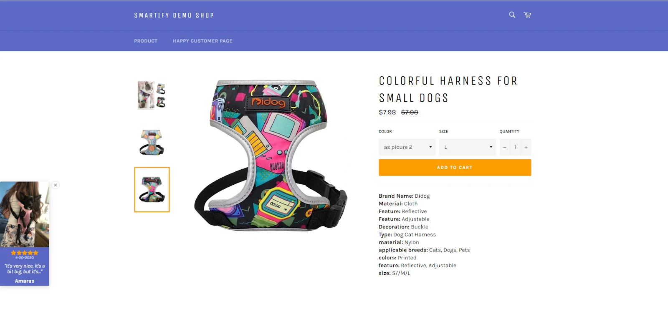Select the highlighted third harness thumbnail

coord(152,189)
